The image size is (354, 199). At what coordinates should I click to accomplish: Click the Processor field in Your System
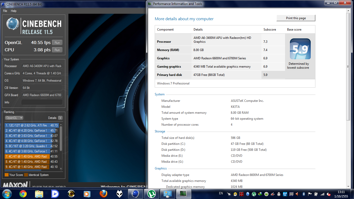[x=42, y=66]
